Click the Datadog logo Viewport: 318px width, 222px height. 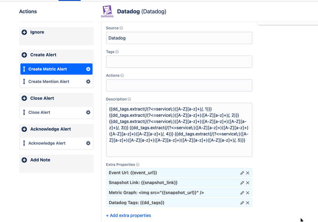click(x=107, y=11)
